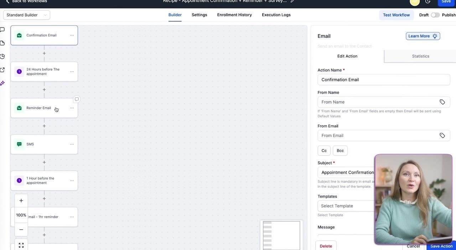Add step below Reminder Email node
Screen dimensions: 456x250
(x=44, y=126)
